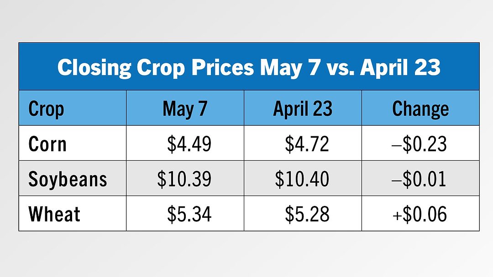Click the Soybeans change value –$0.01
Screen dimensions: 493x277
tap(420, 179)
